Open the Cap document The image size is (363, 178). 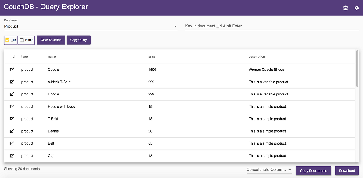click(12, 156)
